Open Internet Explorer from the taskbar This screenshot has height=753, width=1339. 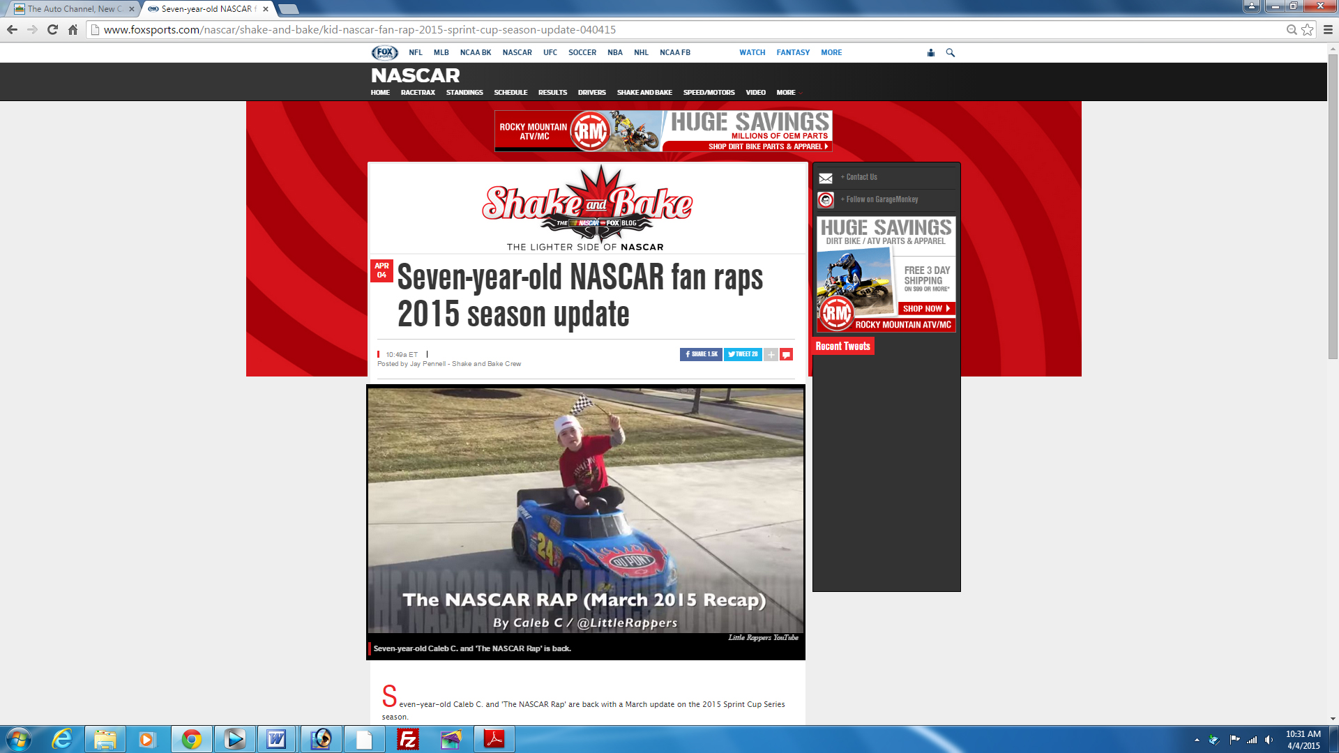tap(62, 739)
